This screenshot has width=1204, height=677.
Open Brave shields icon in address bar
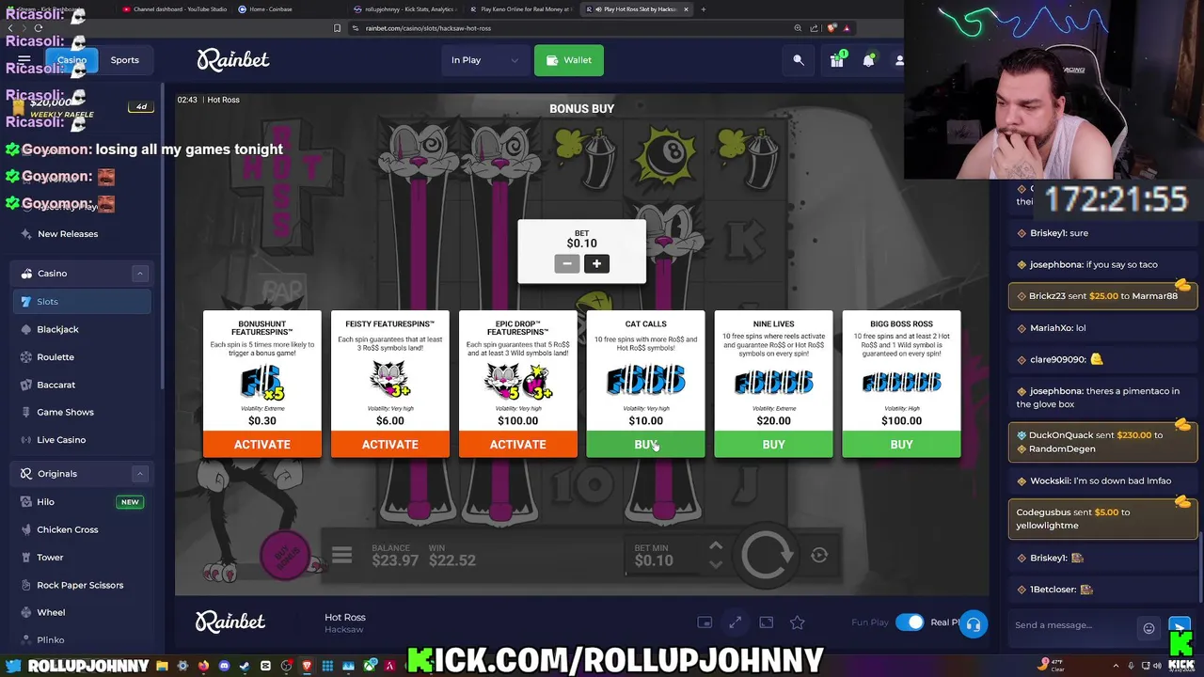832,28
